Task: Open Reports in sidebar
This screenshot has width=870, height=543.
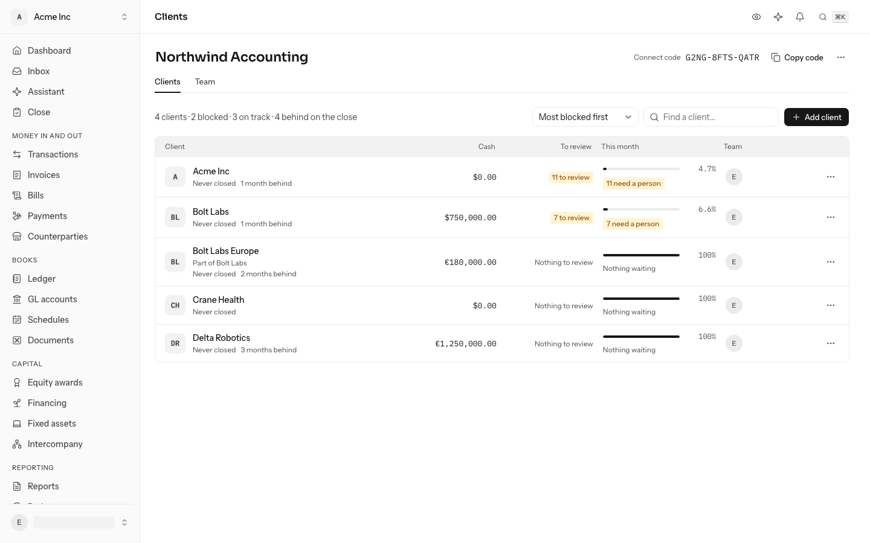Action: (69, 486)
